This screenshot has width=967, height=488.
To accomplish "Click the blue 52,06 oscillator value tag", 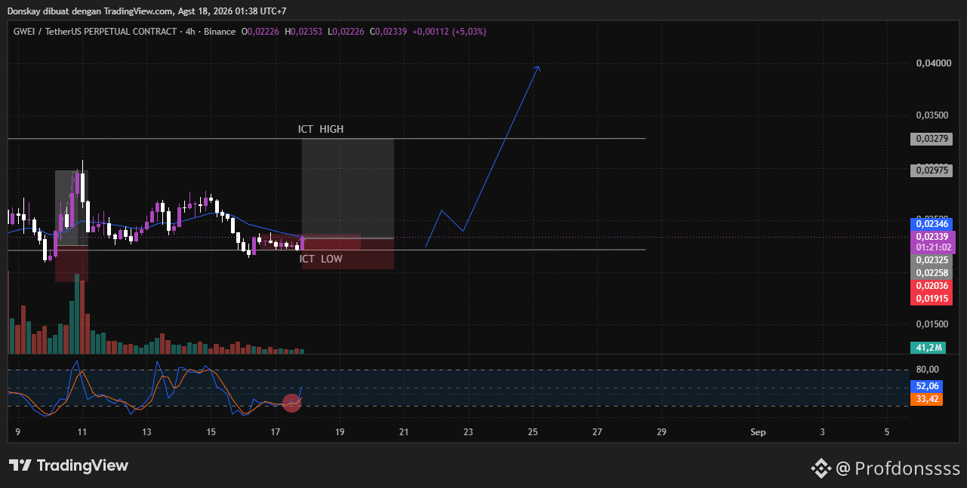I will click(x=927, y=386).
